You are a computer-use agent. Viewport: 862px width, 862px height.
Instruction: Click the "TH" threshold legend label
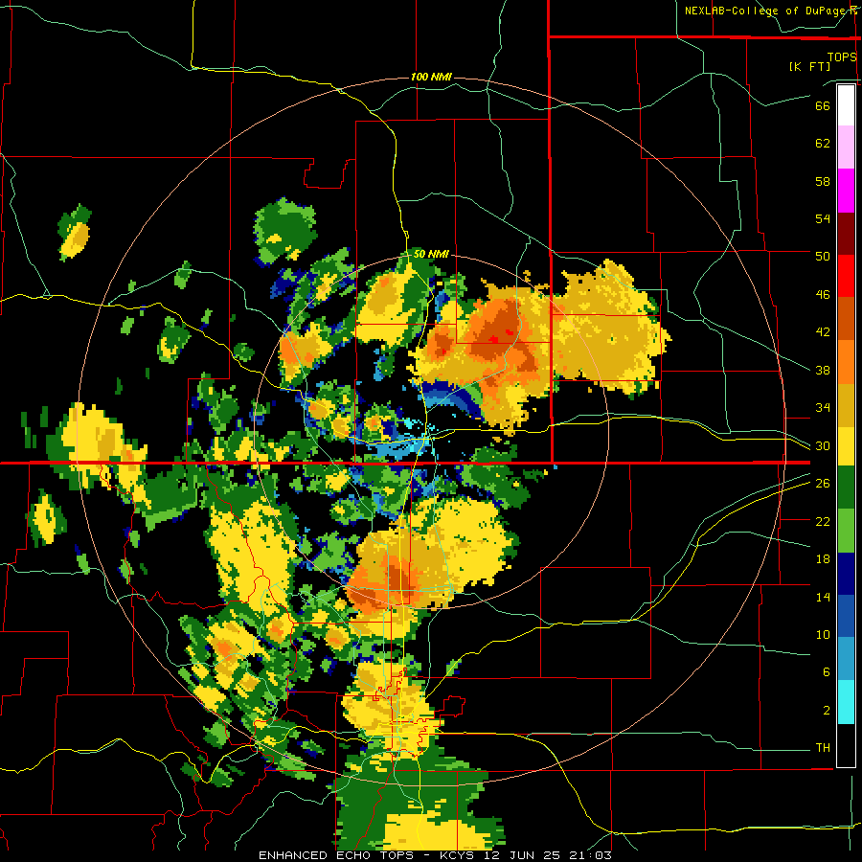tap(823, 748)
